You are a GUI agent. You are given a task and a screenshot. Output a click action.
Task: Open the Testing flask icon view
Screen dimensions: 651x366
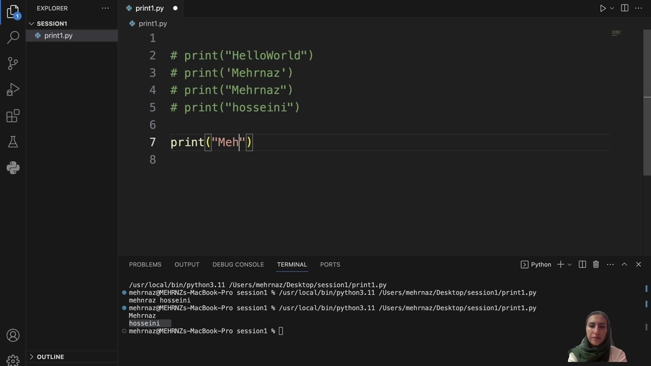(x=13, y=142)
